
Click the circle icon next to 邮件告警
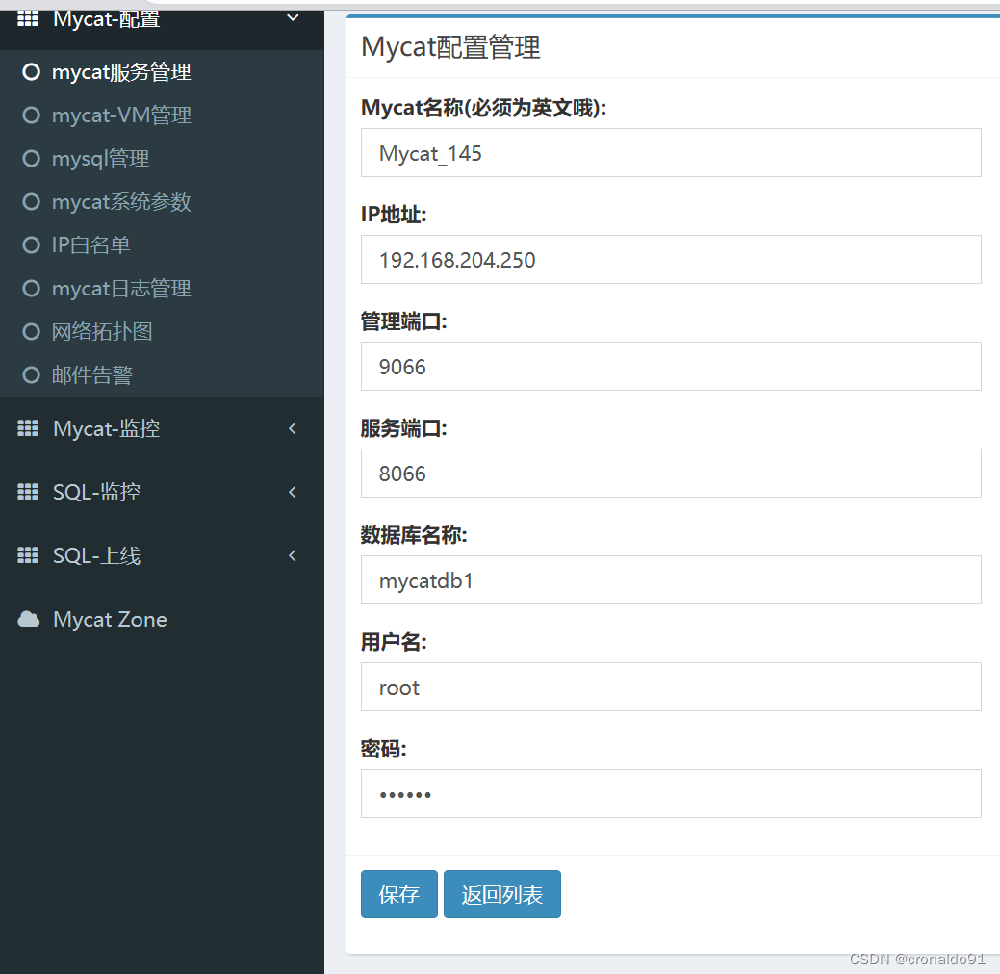point(31,375)
